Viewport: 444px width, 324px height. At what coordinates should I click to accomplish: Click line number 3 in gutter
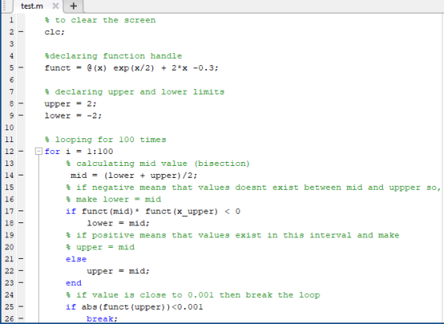tap(11, 44)
